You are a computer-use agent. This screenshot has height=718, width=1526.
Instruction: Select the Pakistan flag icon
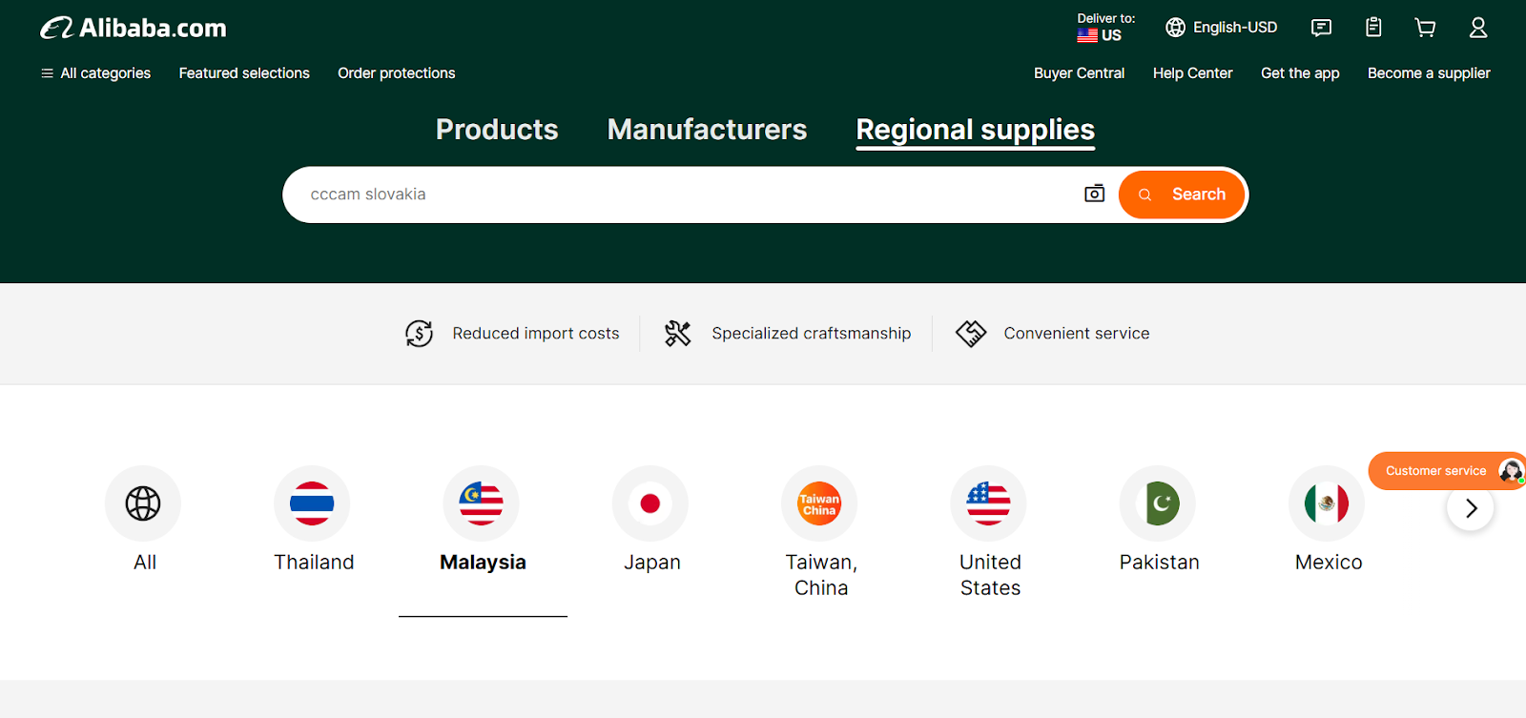(1158, 503)
